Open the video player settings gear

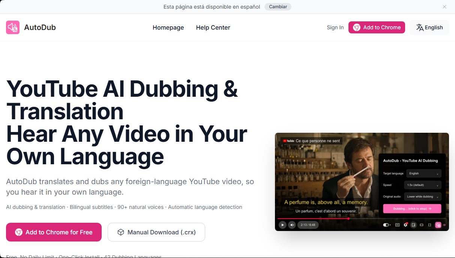point(405,225)
